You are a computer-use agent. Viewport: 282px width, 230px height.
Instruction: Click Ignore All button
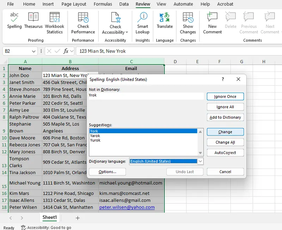[225, 107]
